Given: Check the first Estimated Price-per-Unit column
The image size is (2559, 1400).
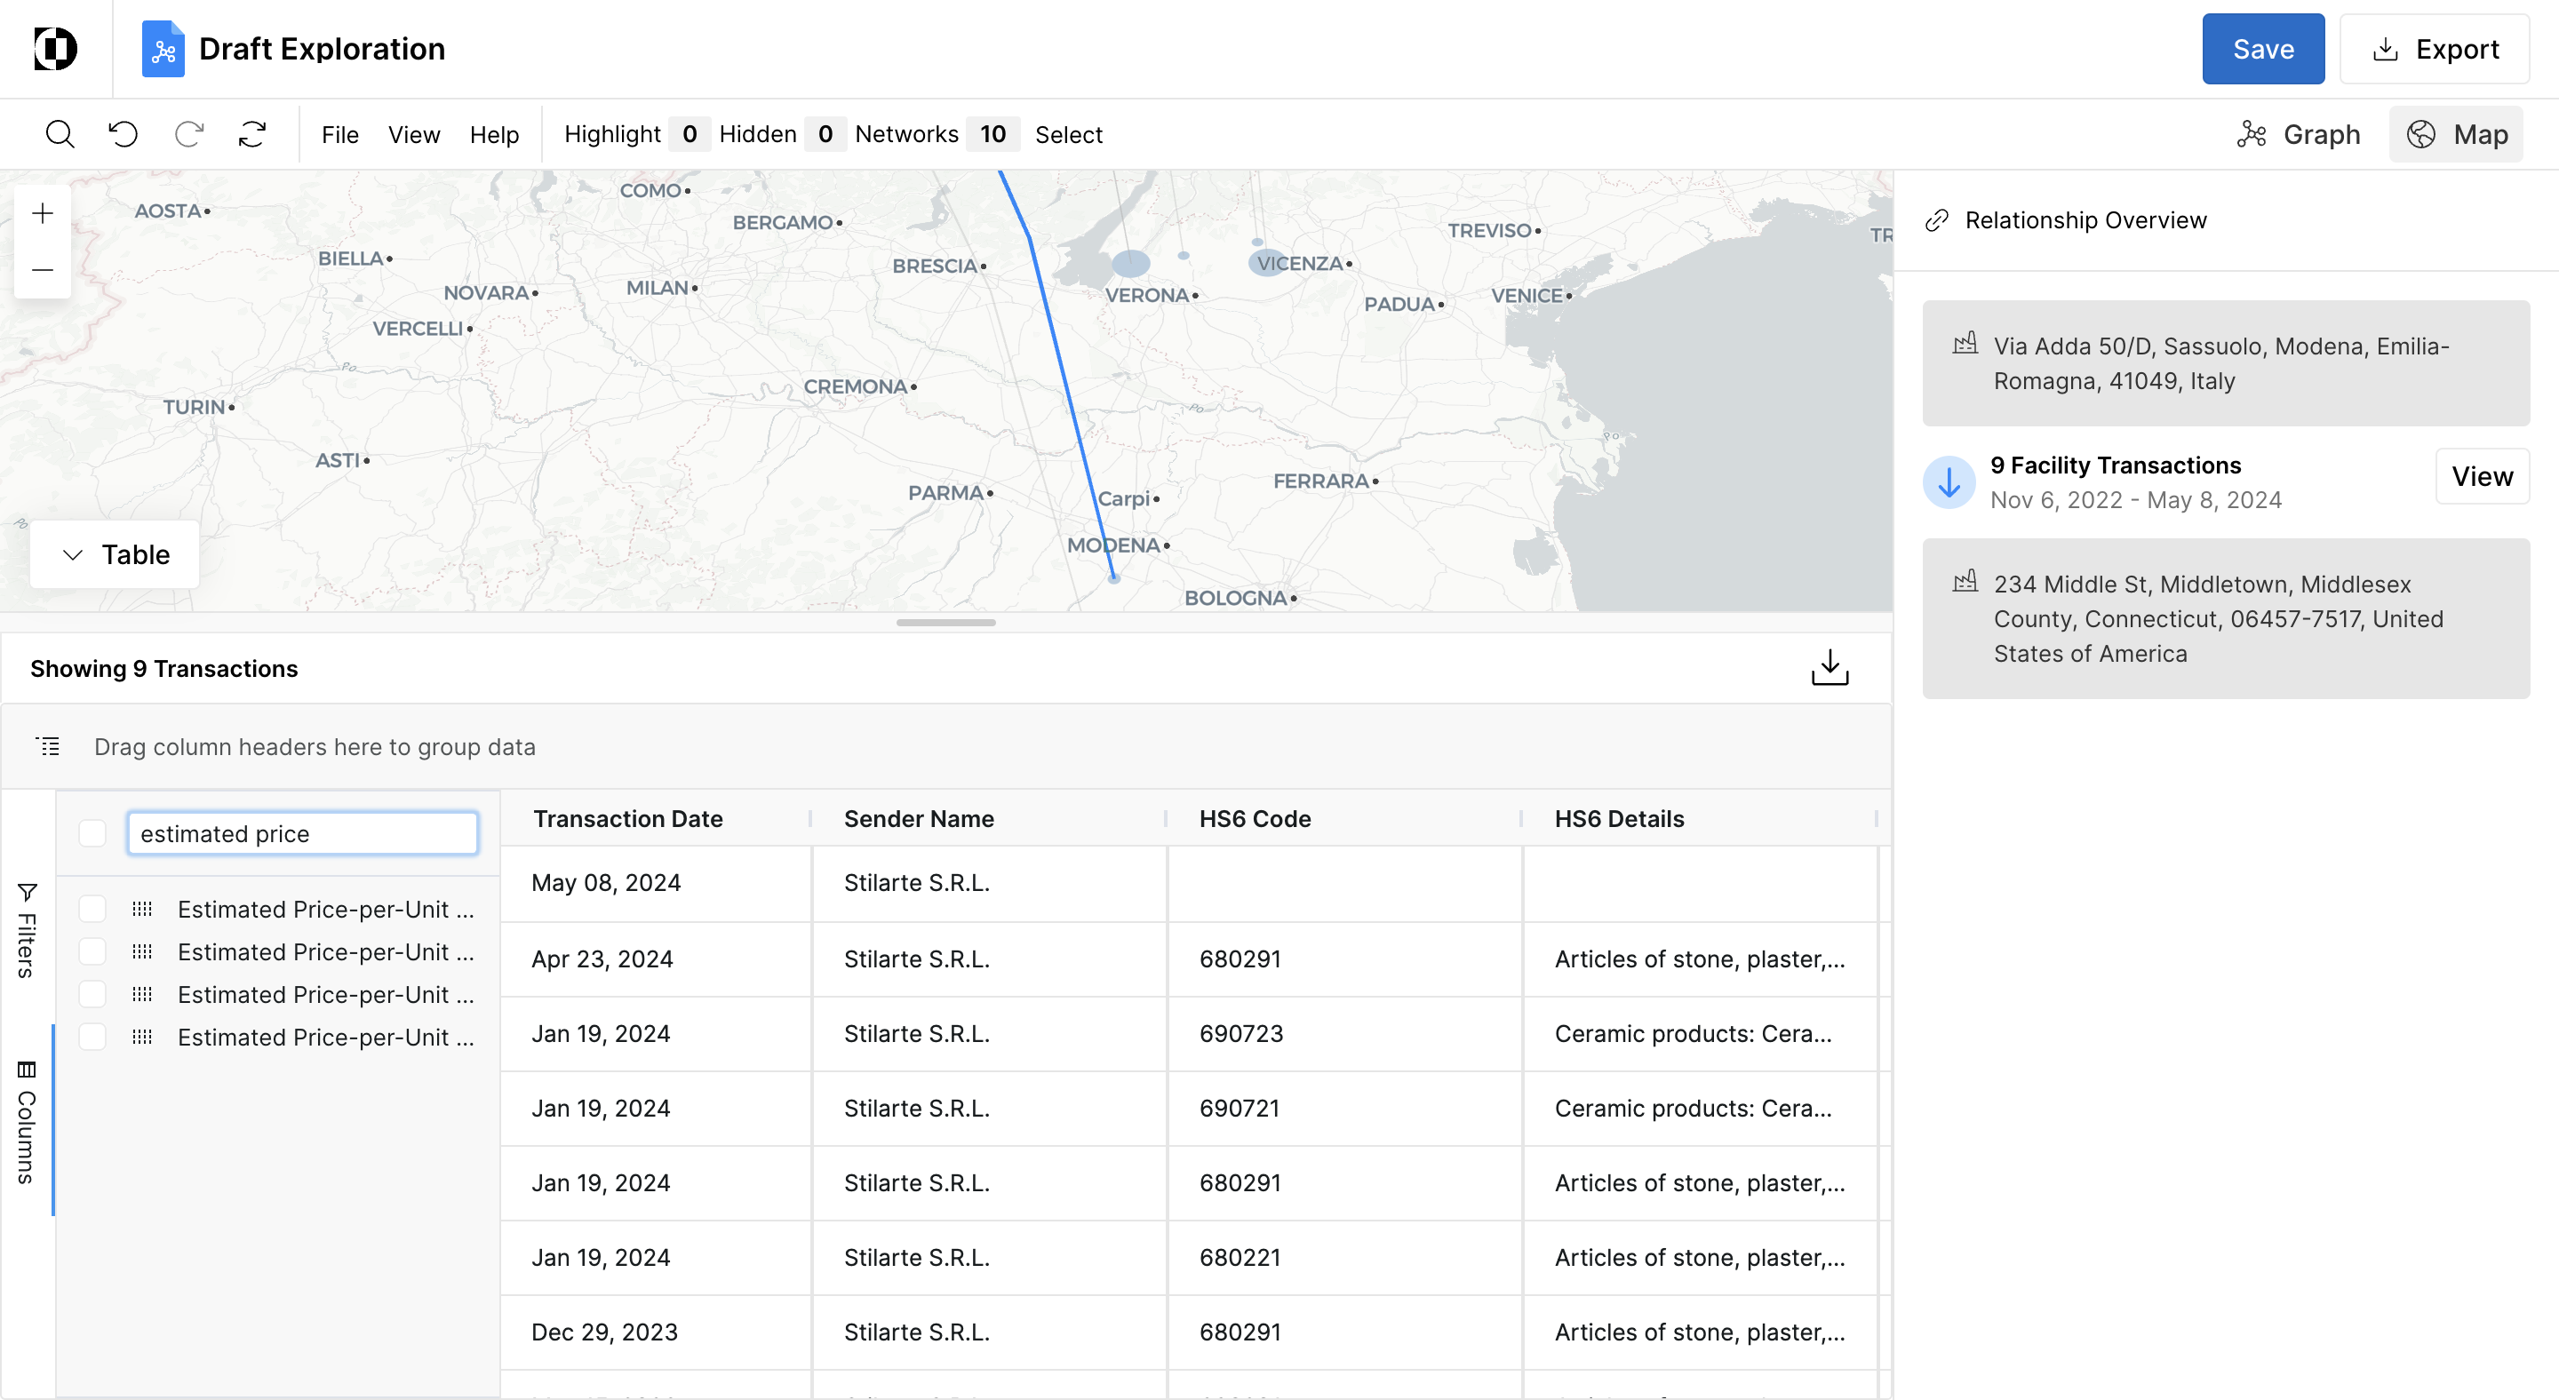Looking at the screenshot, I should tap(92, 909).
